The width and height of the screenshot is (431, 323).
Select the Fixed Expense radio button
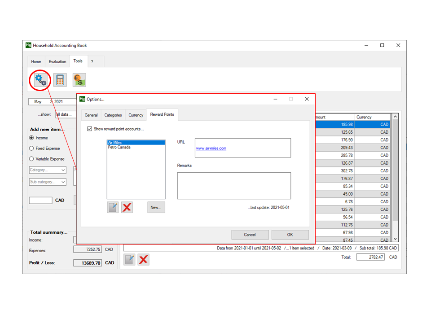31,148
